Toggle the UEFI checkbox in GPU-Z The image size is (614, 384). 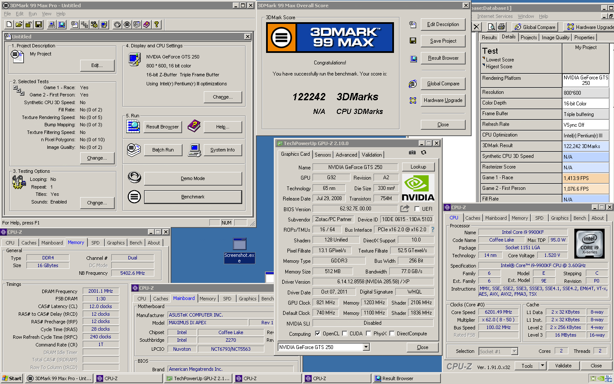point(417,209)
